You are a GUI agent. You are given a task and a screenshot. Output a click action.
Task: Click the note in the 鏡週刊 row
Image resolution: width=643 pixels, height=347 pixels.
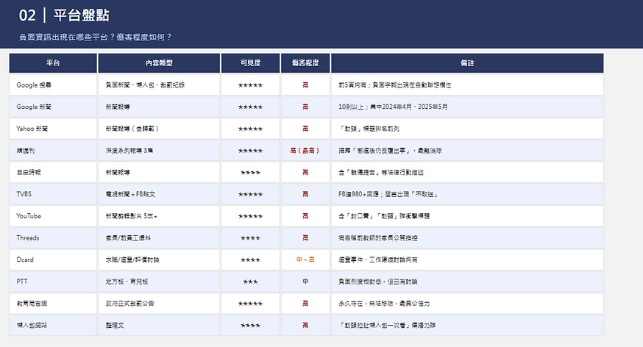click(x=467, y=151)
